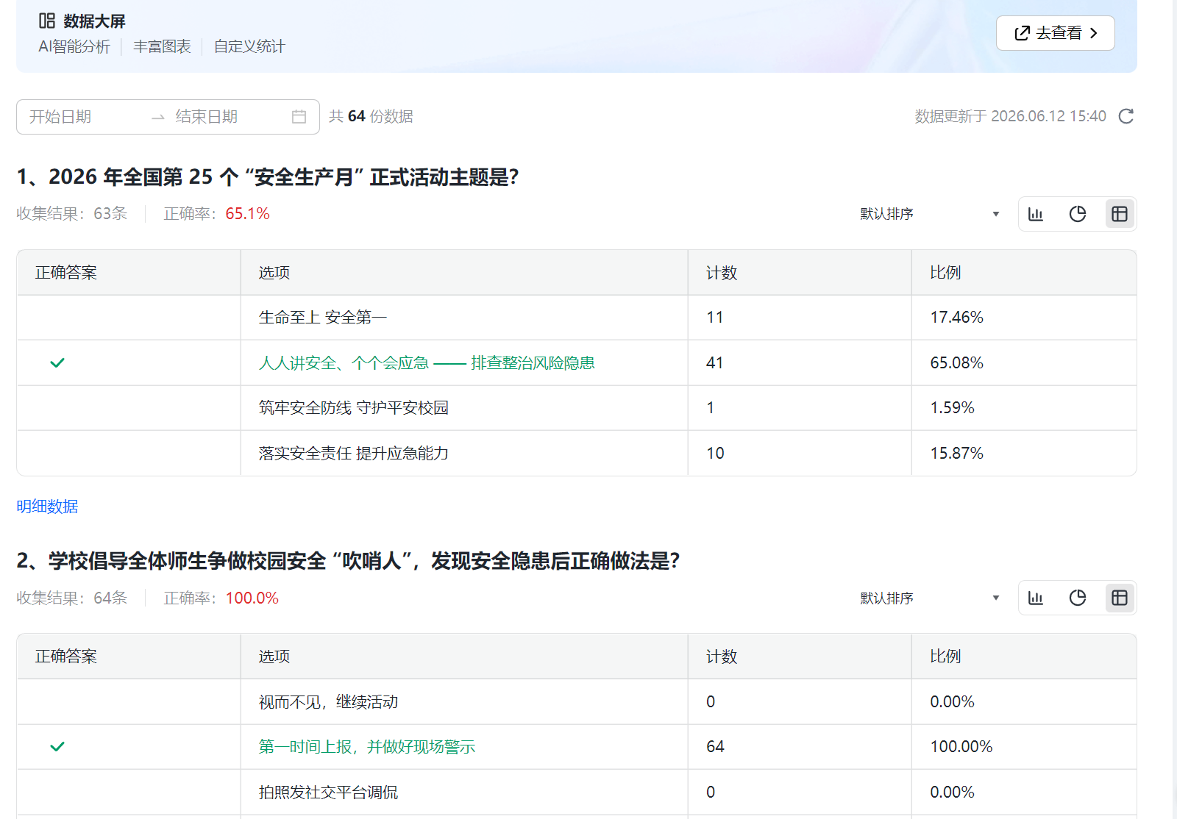Click the sort dropdown arrow for question 1
Screen dimensions: 1177x819
pyautogui.click(x=996, y=214)
